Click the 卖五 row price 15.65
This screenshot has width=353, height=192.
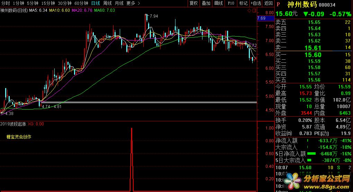coord(314,22)
